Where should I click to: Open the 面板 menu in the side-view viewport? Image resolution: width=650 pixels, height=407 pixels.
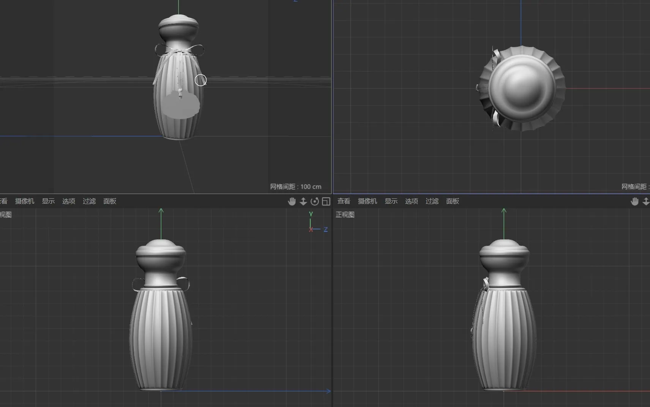(110, 201)
